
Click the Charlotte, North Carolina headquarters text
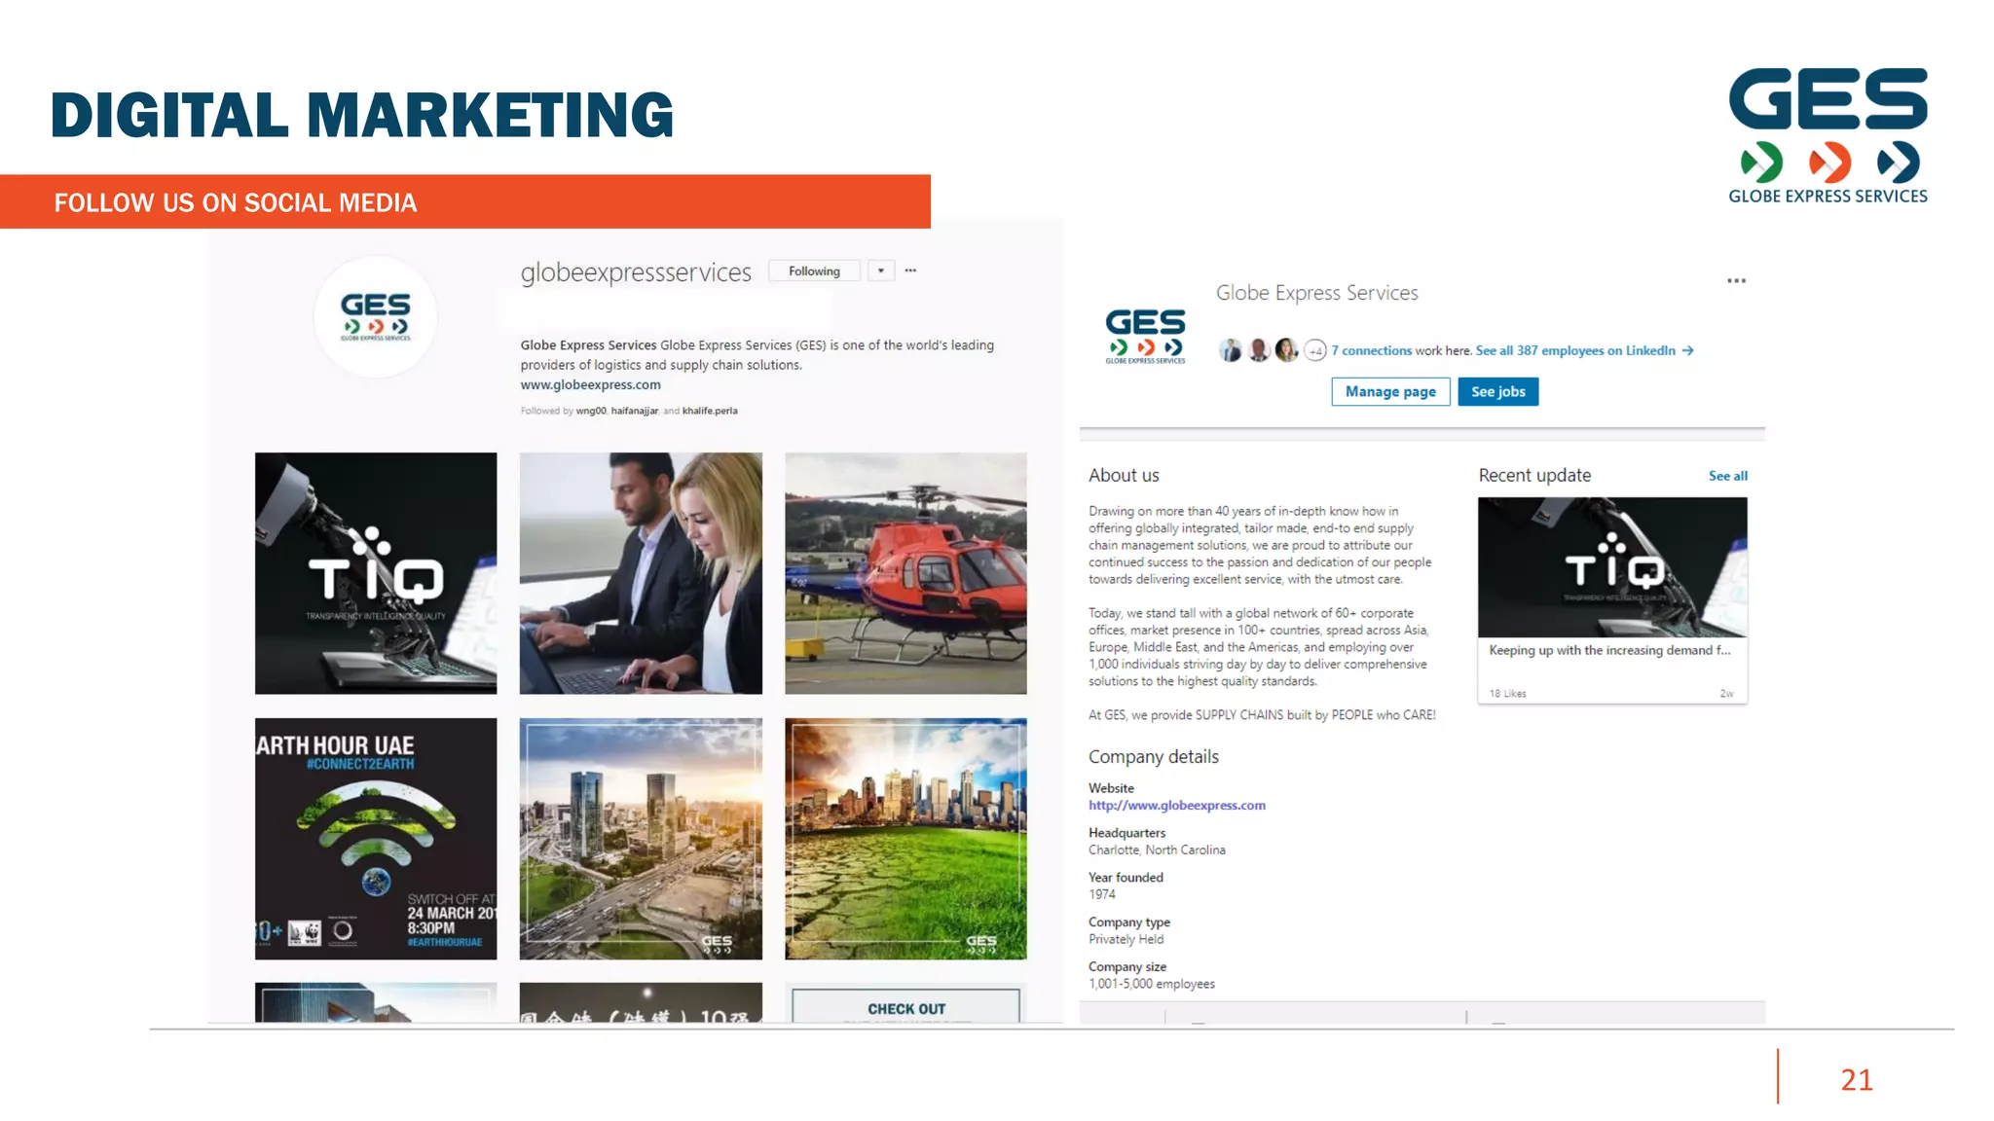coord(1157,850)
